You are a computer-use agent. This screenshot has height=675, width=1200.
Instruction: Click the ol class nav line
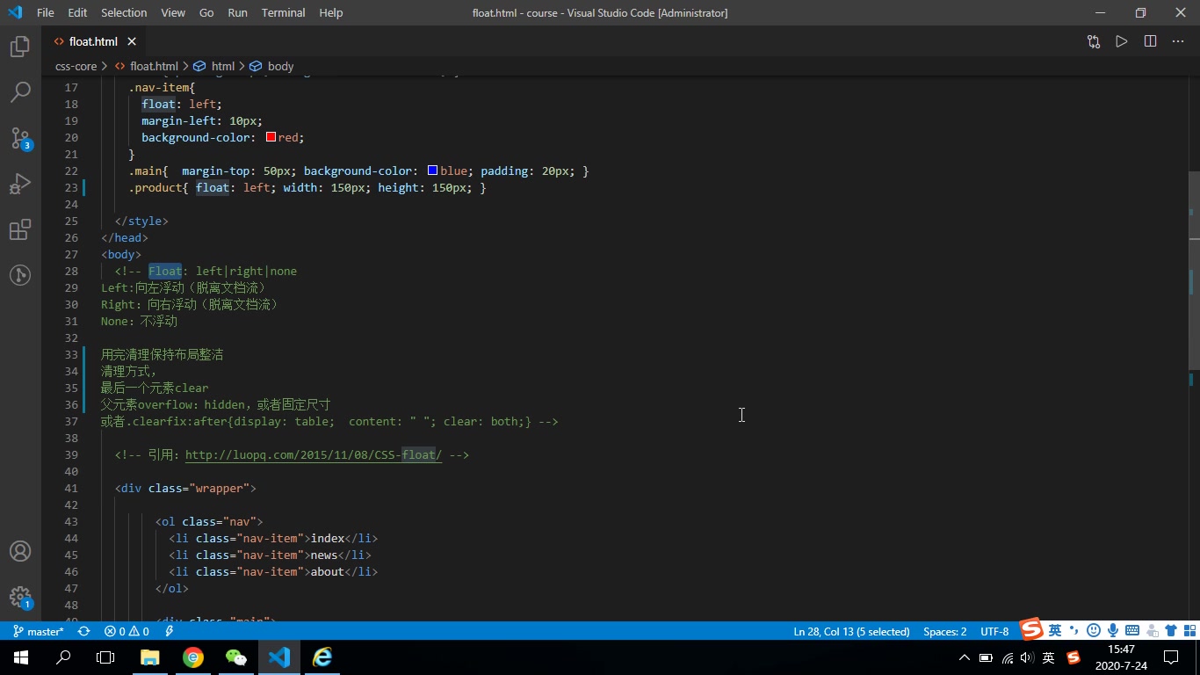coord(209,521)
